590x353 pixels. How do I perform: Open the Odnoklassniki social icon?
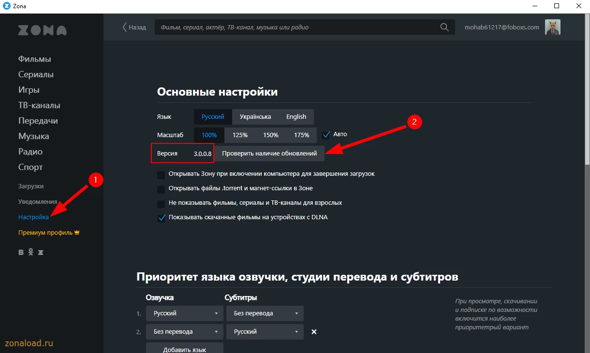pyautogui.click(x=30, y=252)
